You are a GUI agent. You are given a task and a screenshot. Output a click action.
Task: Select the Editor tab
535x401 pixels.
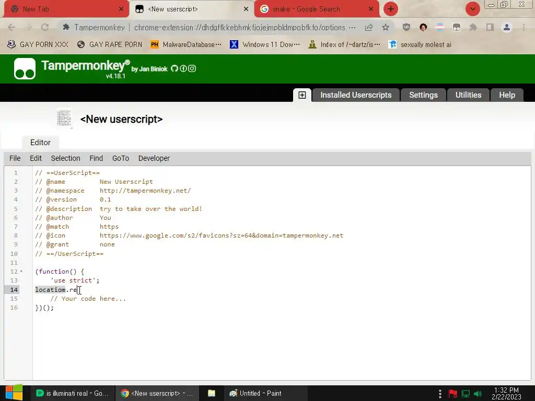tap(40, 143)
